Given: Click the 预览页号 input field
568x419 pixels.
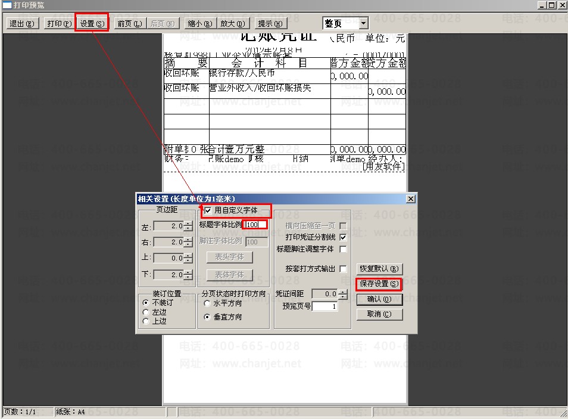Looking at the screenshot, I should [x=324, y=306].
